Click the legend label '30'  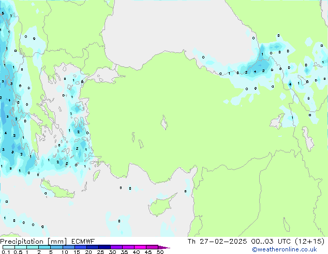[x=112, y=252]
